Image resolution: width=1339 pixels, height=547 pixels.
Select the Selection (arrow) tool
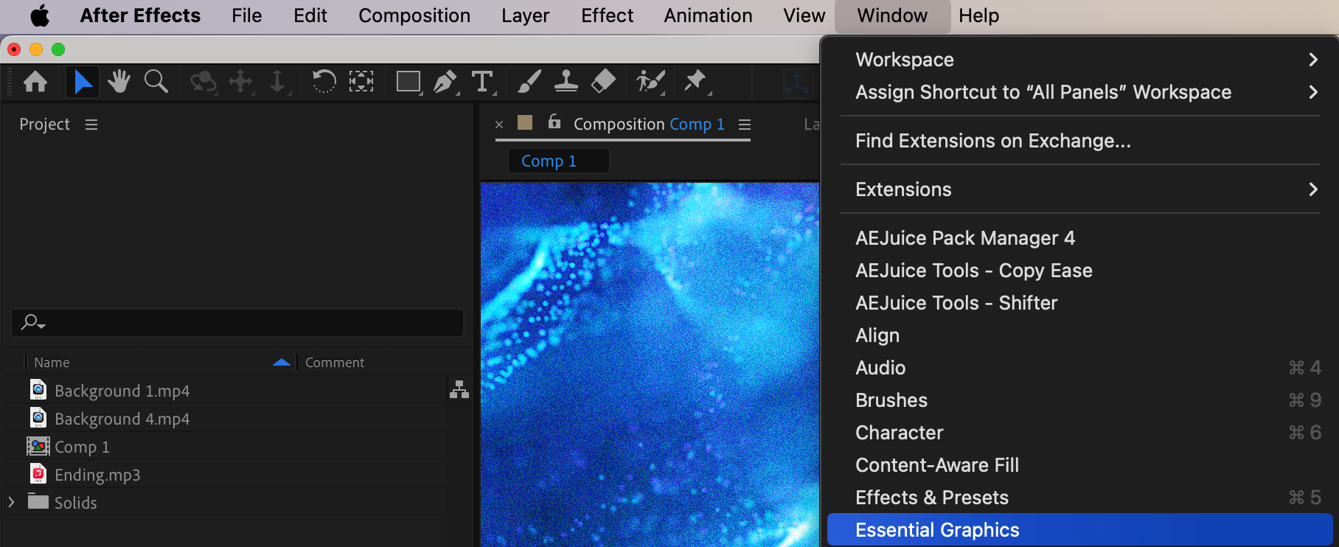83,81
